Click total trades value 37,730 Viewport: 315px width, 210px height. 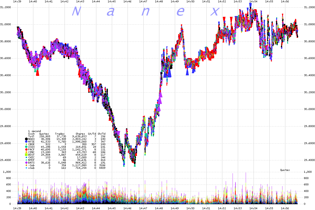[x=61, y=136]
